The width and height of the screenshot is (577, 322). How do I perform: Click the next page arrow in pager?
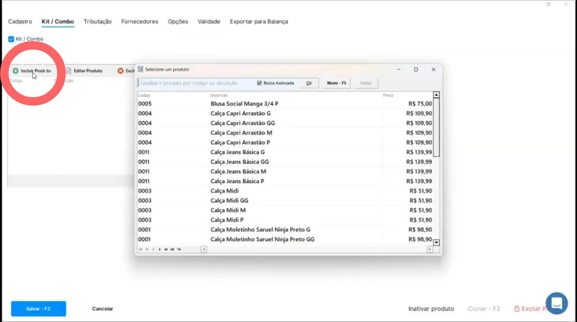160,249
